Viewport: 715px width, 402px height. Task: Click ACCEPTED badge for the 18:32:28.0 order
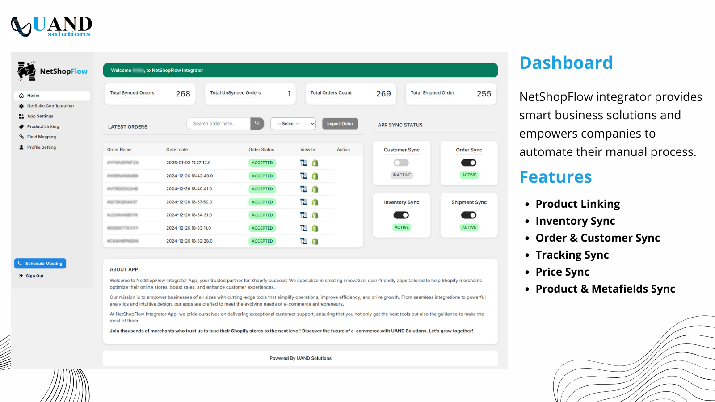[x=262, y=241]
